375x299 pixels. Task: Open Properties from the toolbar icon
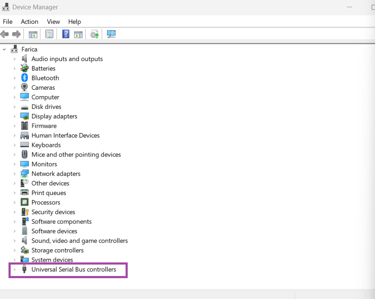pos(49,34)
